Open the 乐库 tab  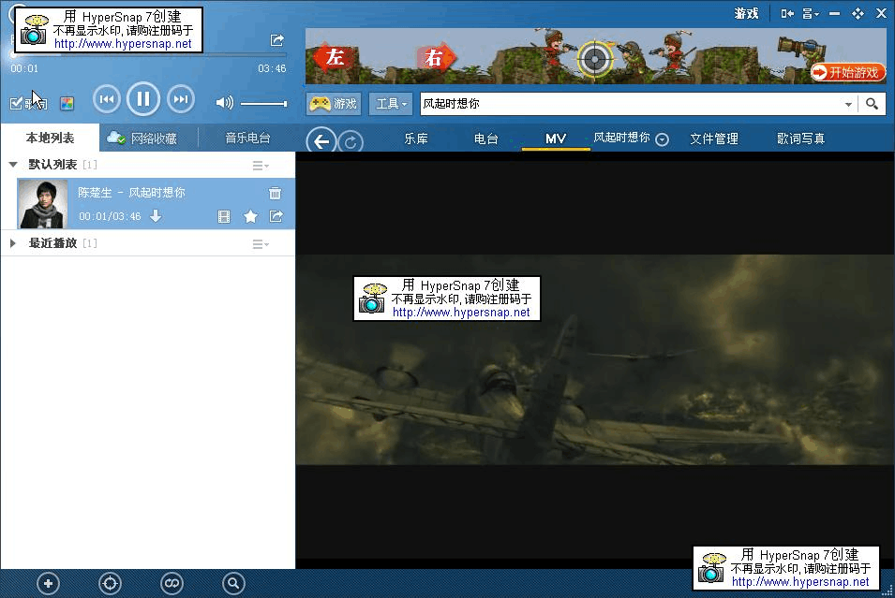tap(415, 139)
